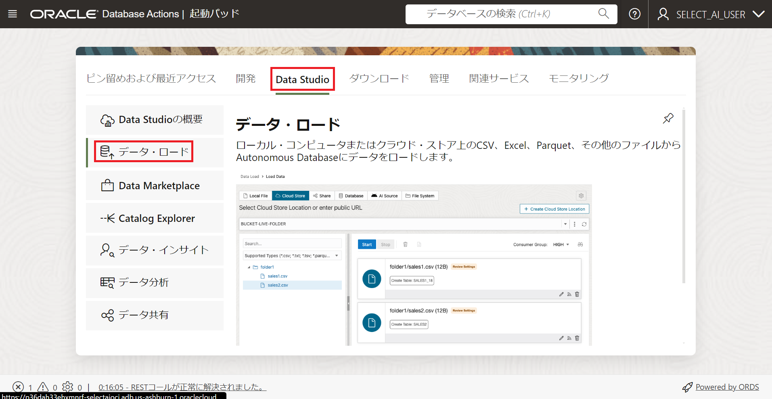772x399 pixels.
Task: Switch to the 開発 tab
Action: pyautogui.click(x=246, y=79)
